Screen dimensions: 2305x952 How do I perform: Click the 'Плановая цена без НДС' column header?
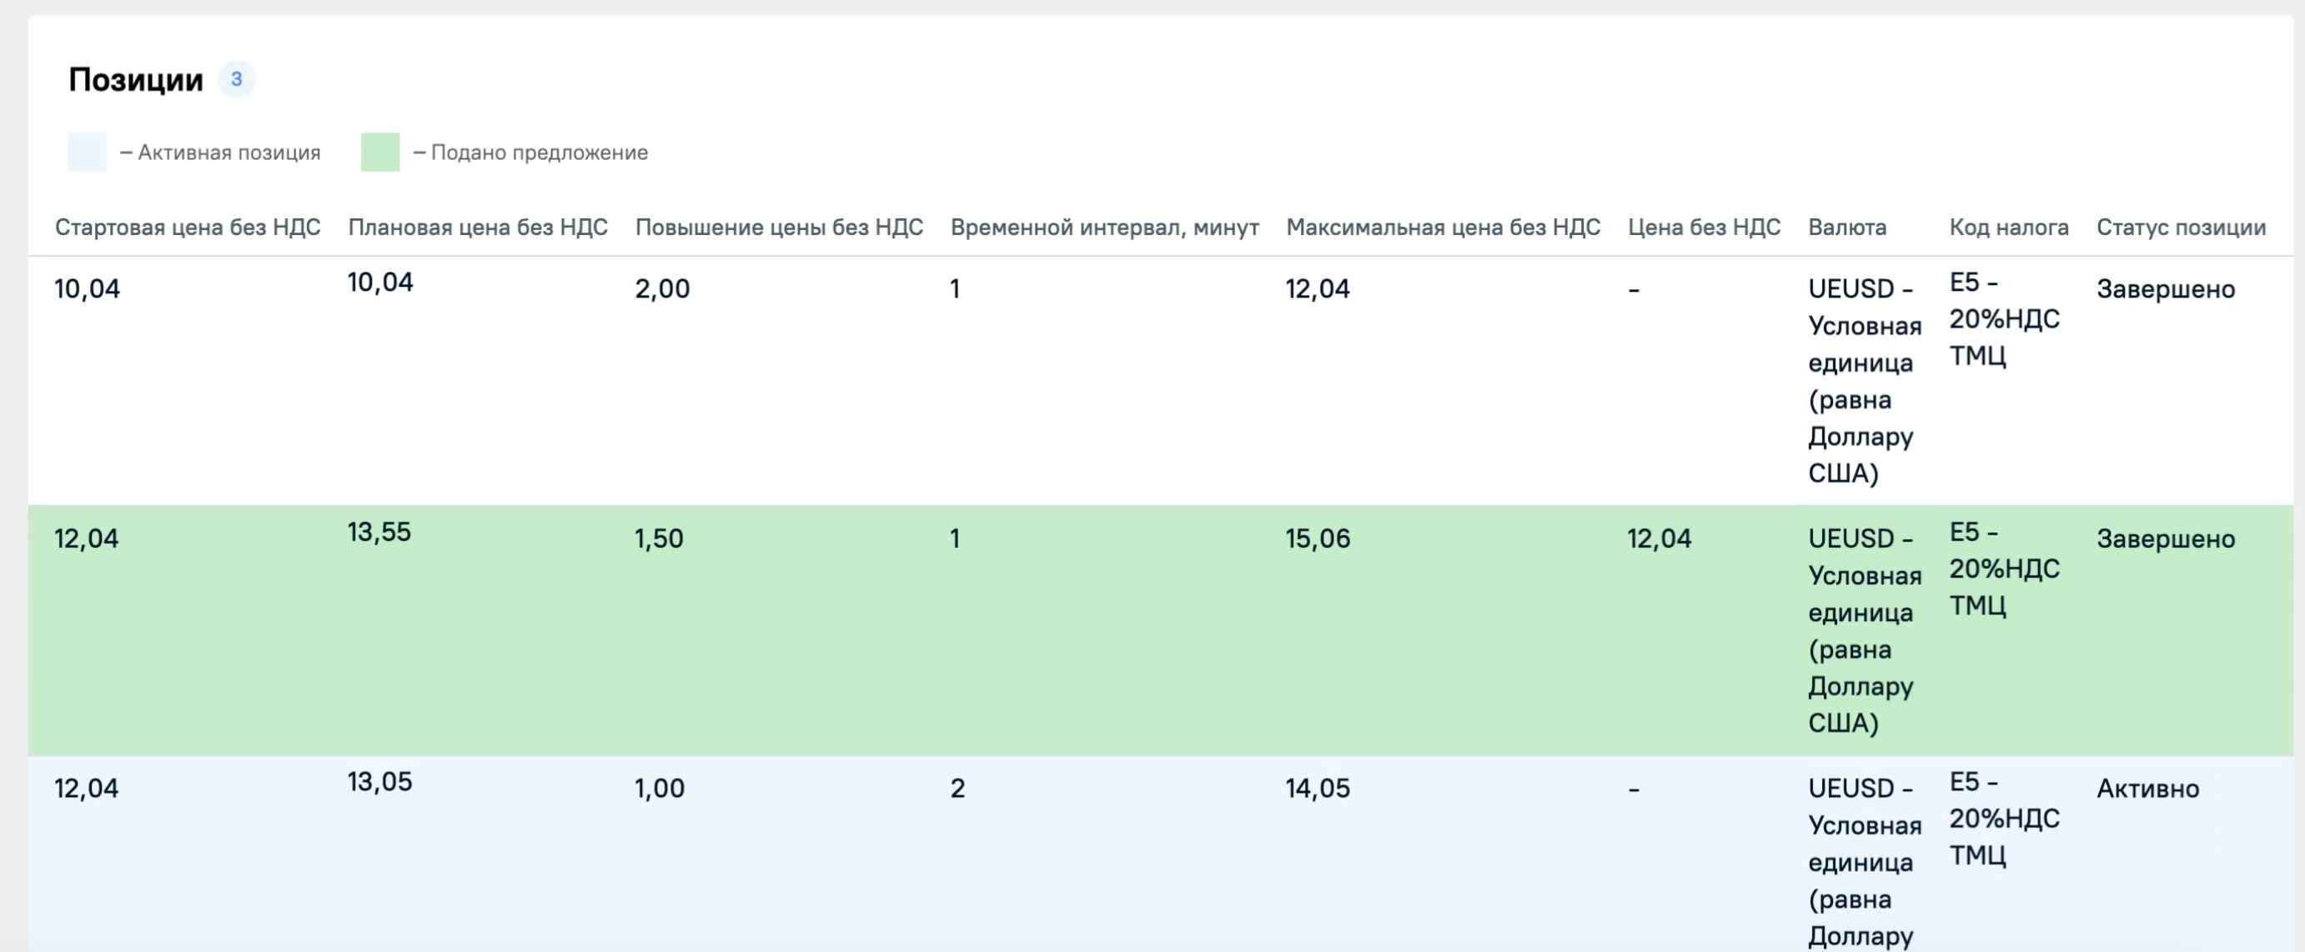(x=478, y=228)
